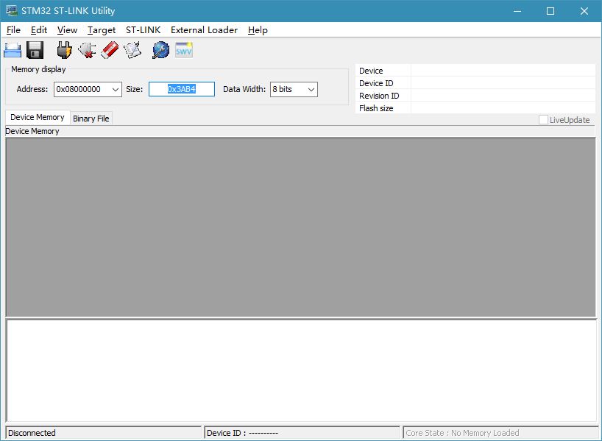Click the Program and verify icon

pyautogui.click(x=132, y=50)
